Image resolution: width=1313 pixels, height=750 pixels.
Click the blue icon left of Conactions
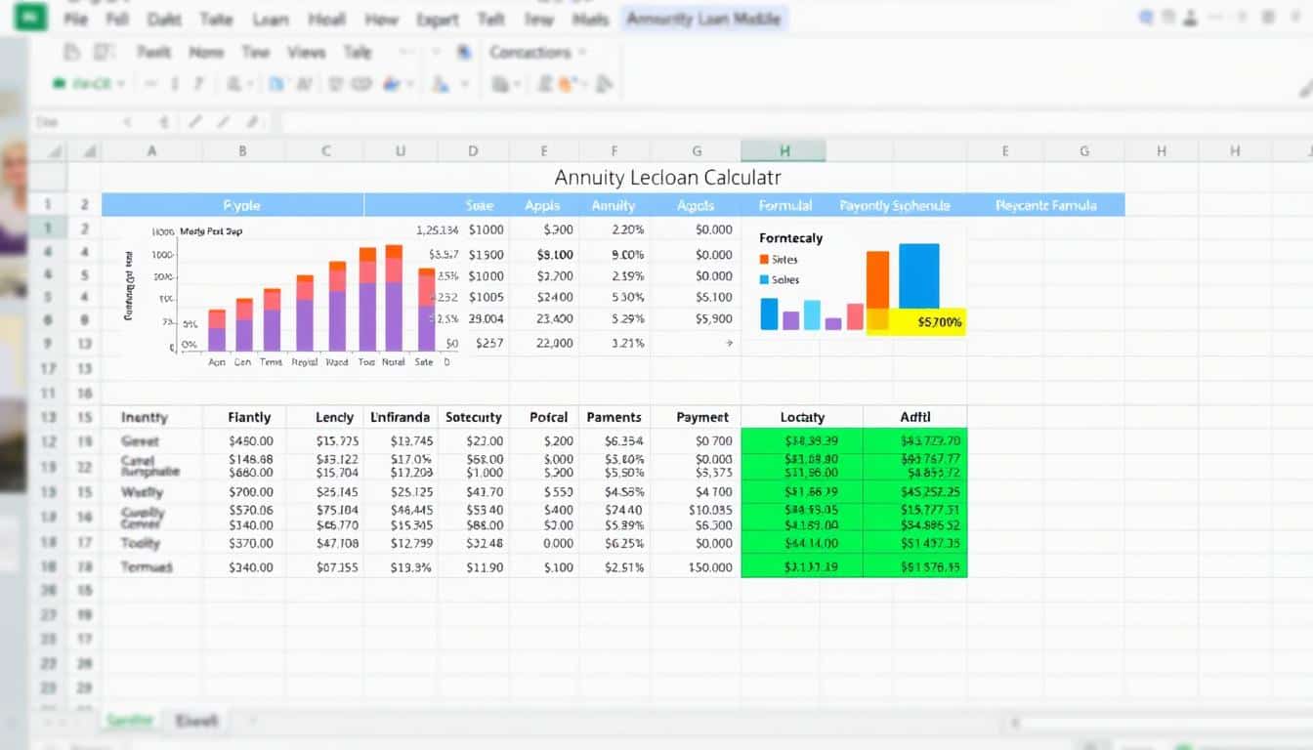pos(465,53)
